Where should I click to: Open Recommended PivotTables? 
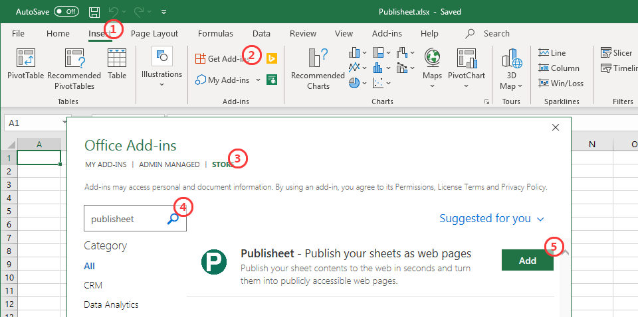(74, 68)
